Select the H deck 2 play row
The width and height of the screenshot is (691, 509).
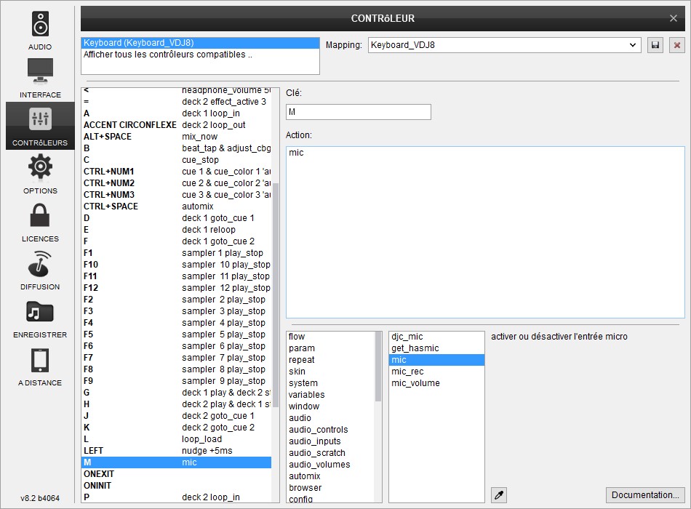coord(177,404)
